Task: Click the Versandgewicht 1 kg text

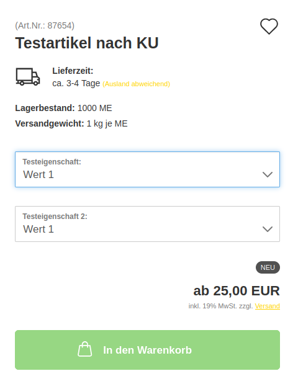Action: click(71, 123)
